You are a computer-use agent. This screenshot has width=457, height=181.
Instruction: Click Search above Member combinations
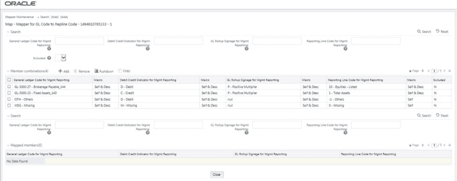[x=424, y=31]
